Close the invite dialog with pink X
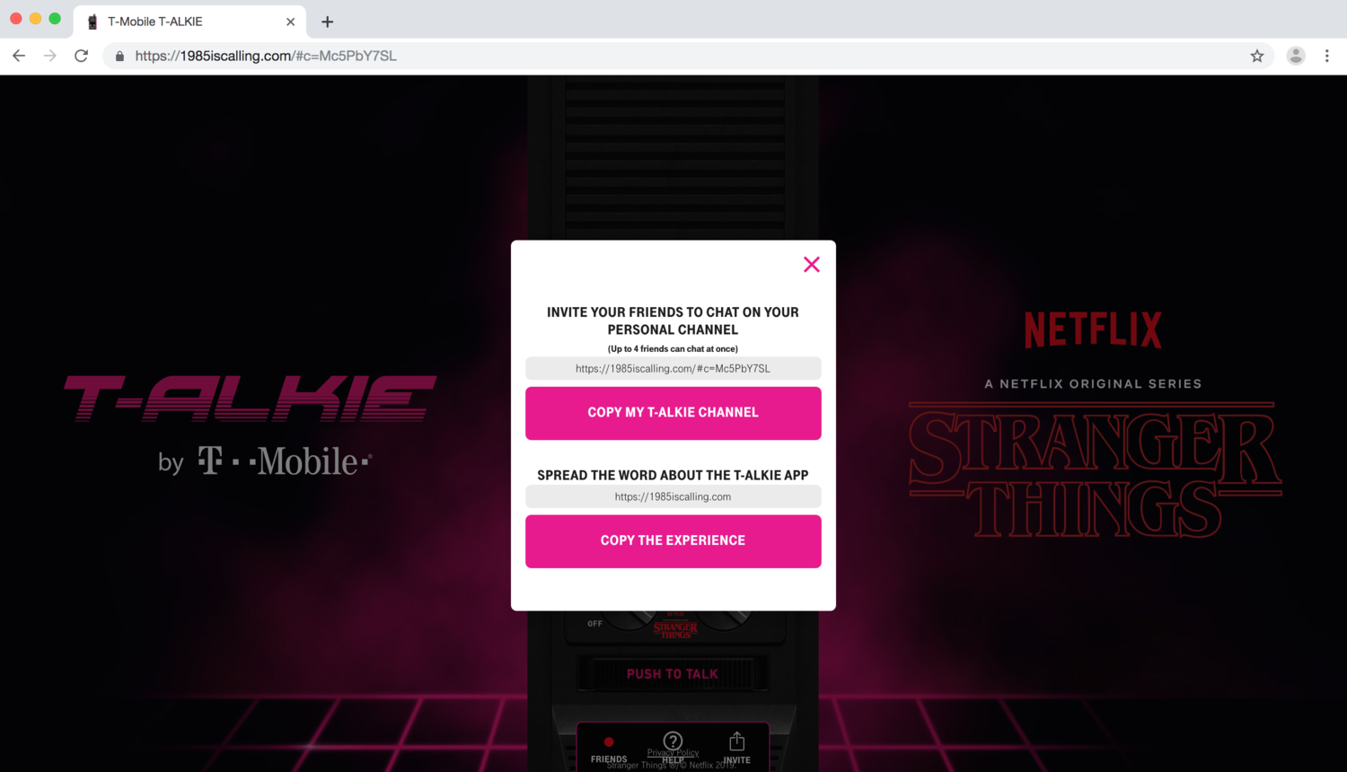 click(x=811, y=264)
